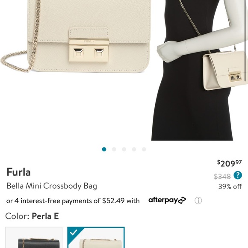This screenshot has width=248, height=248.
Task: Click the blue question mark price info icon
Action: (x=238, y=175)
